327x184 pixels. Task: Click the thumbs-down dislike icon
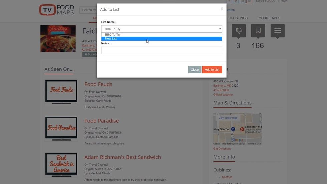tap(238, 31)
